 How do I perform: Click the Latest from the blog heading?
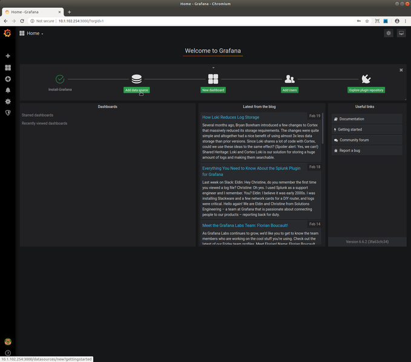259,106
